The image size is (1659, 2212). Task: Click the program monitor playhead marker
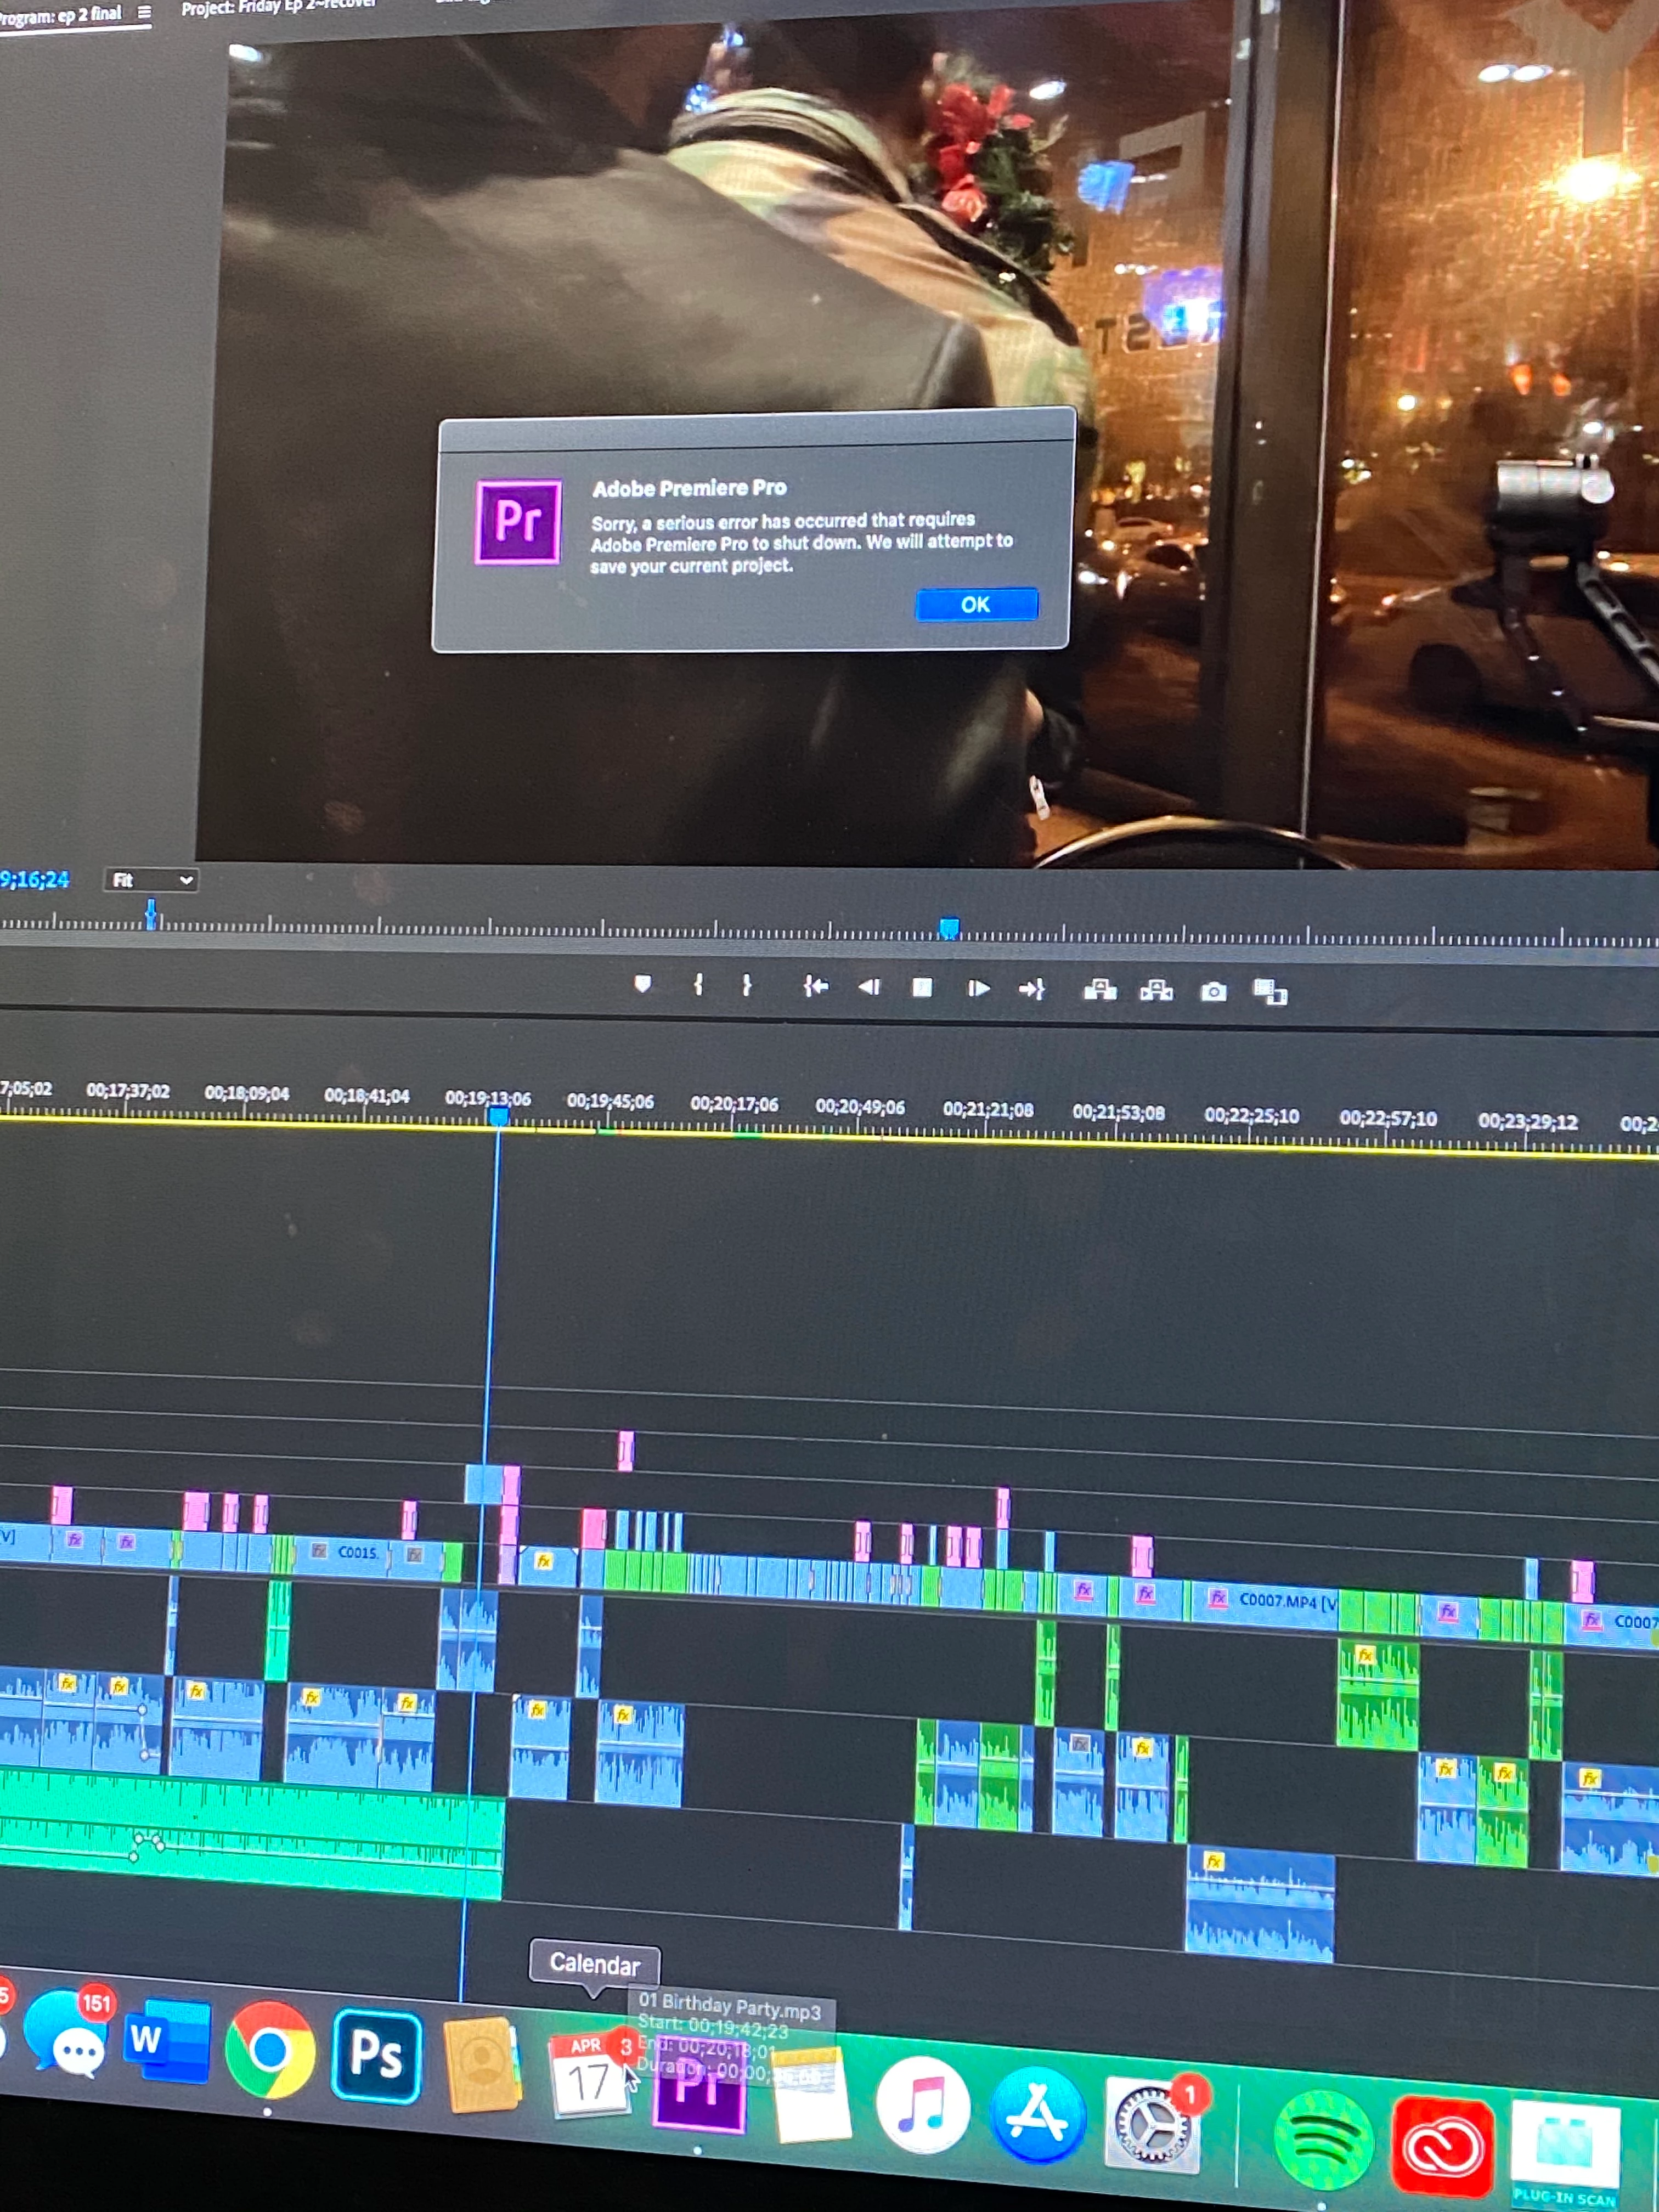click(151, 914)
